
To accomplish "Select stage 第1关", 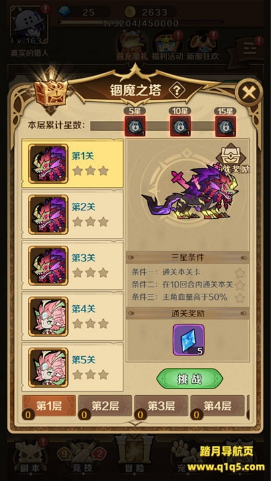I will (x=73, y=163).
